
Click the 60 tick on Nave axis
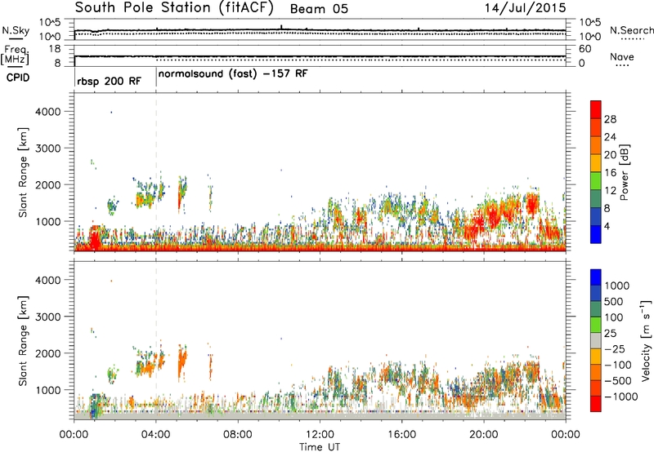pyautogui.click(x=585, y=49)
